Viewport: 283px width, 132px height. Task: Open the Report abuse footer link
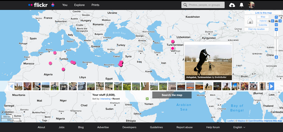[x=185, y=127]
